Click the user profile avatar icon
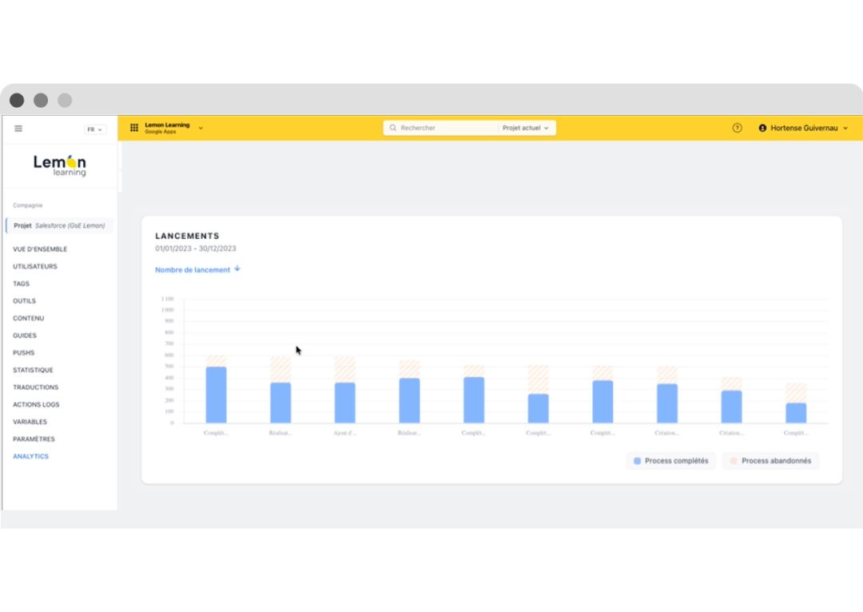The height and width of the screenshot is (612, 863). coord(762,128)
